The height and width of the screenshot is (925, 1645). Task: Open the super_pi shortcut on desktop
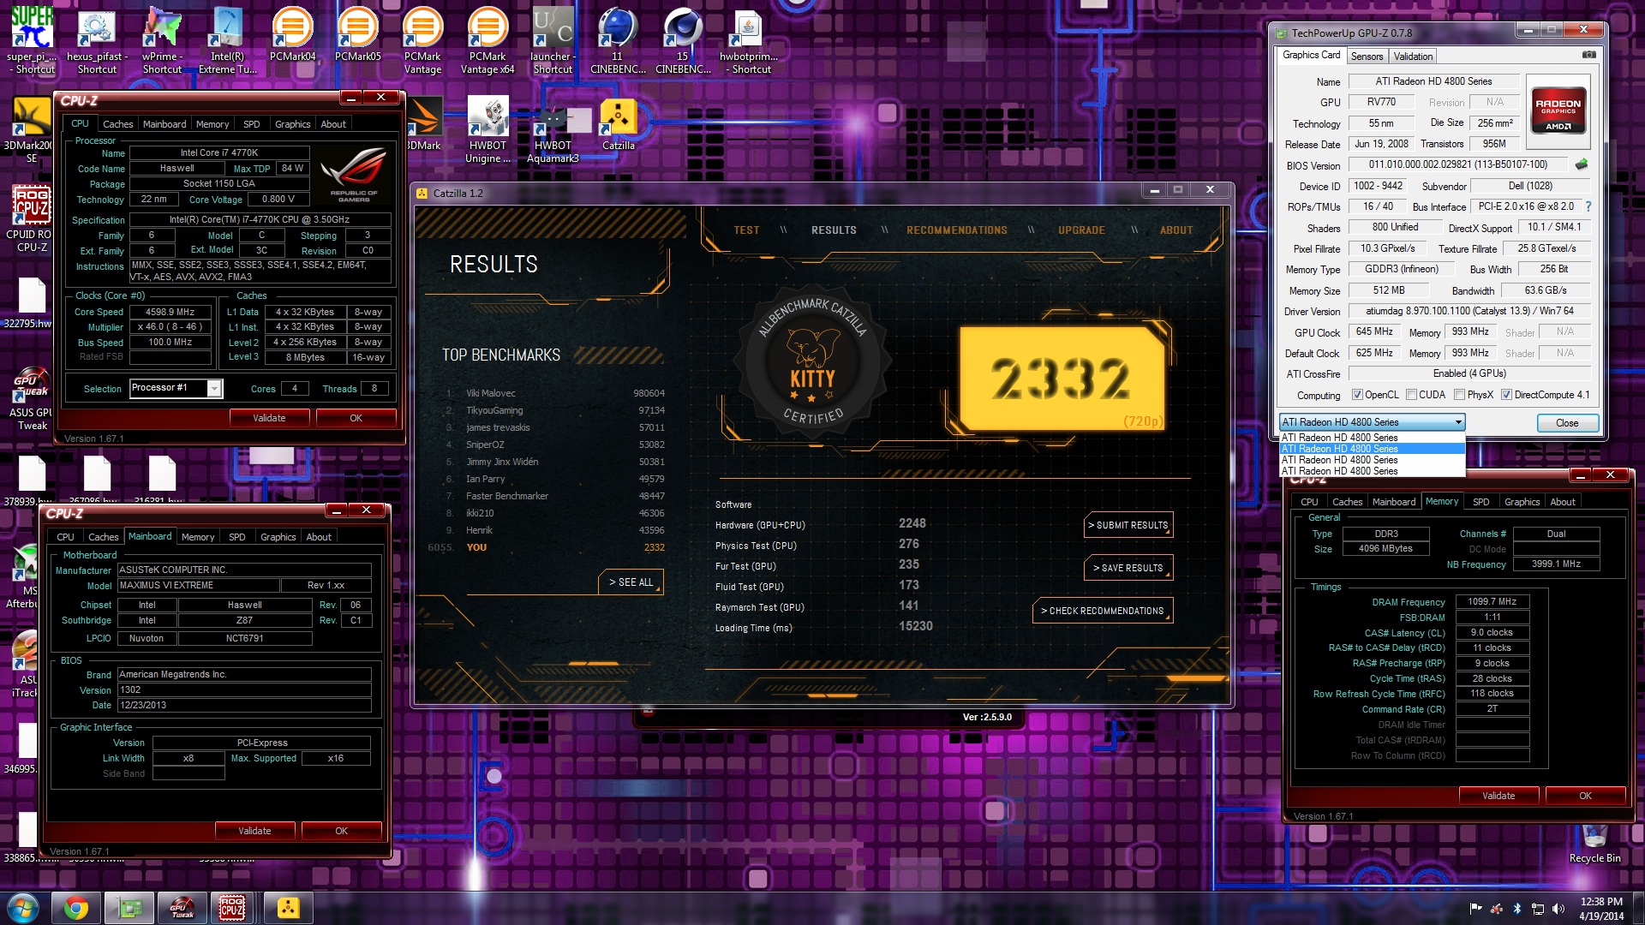(32, 40)
